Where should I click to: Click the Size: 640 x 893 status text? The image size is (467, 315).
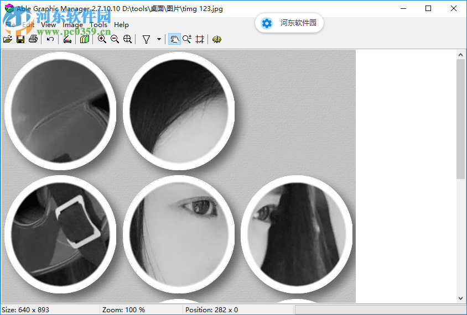[x=25, y=309]
